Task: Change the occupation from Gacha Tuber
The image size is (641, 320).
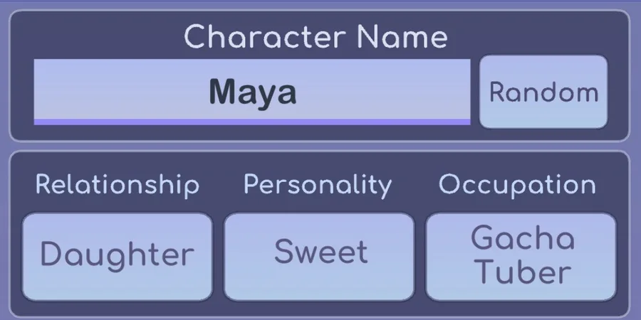Action: point(521,257)
